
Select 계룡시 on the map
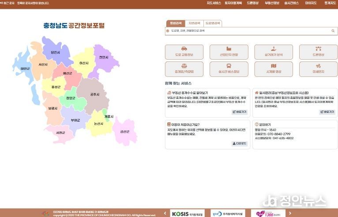[109, 117]
